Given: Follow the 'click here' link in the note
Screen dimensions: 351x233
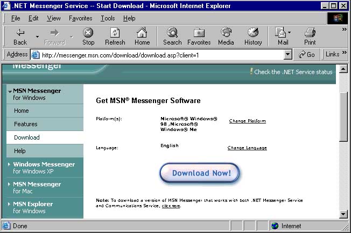Looking at the screenshot, I should tap(171, 206).
